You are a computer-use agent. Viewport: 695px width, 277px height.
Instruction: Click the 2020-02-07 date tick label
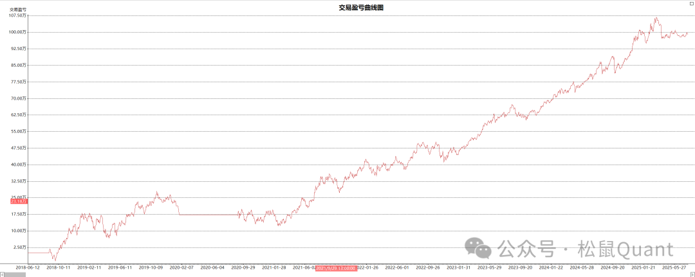[181, 267]
